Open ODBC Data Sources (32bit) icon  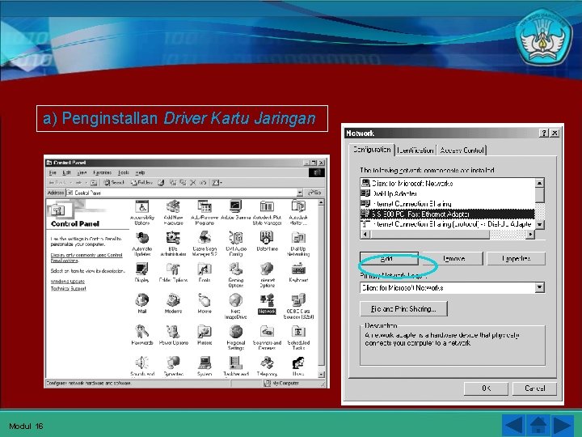point(298,306)
